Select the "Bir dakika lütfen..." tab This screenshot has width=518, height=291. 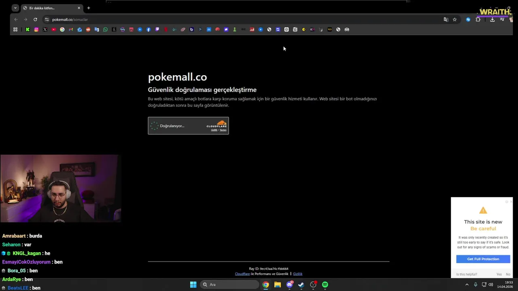click(x=52, y=8)
